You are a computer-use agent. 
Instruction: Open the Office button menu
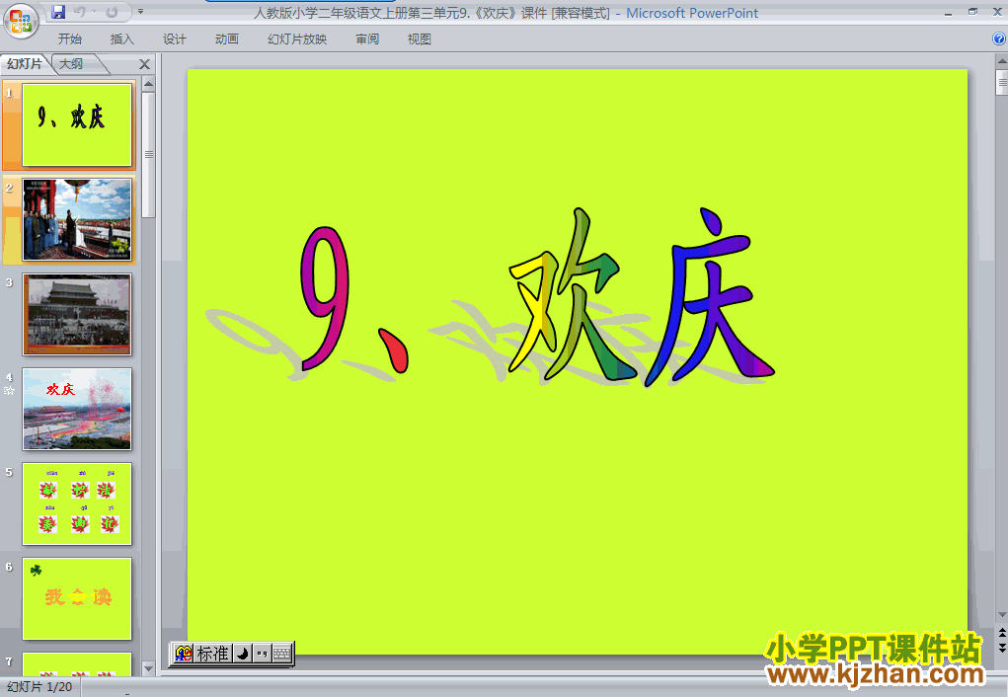(21, 21)
